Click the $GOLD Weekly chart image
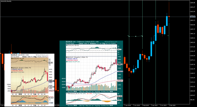Viewport: 197px width, 107px height. (x=91, y=74)
